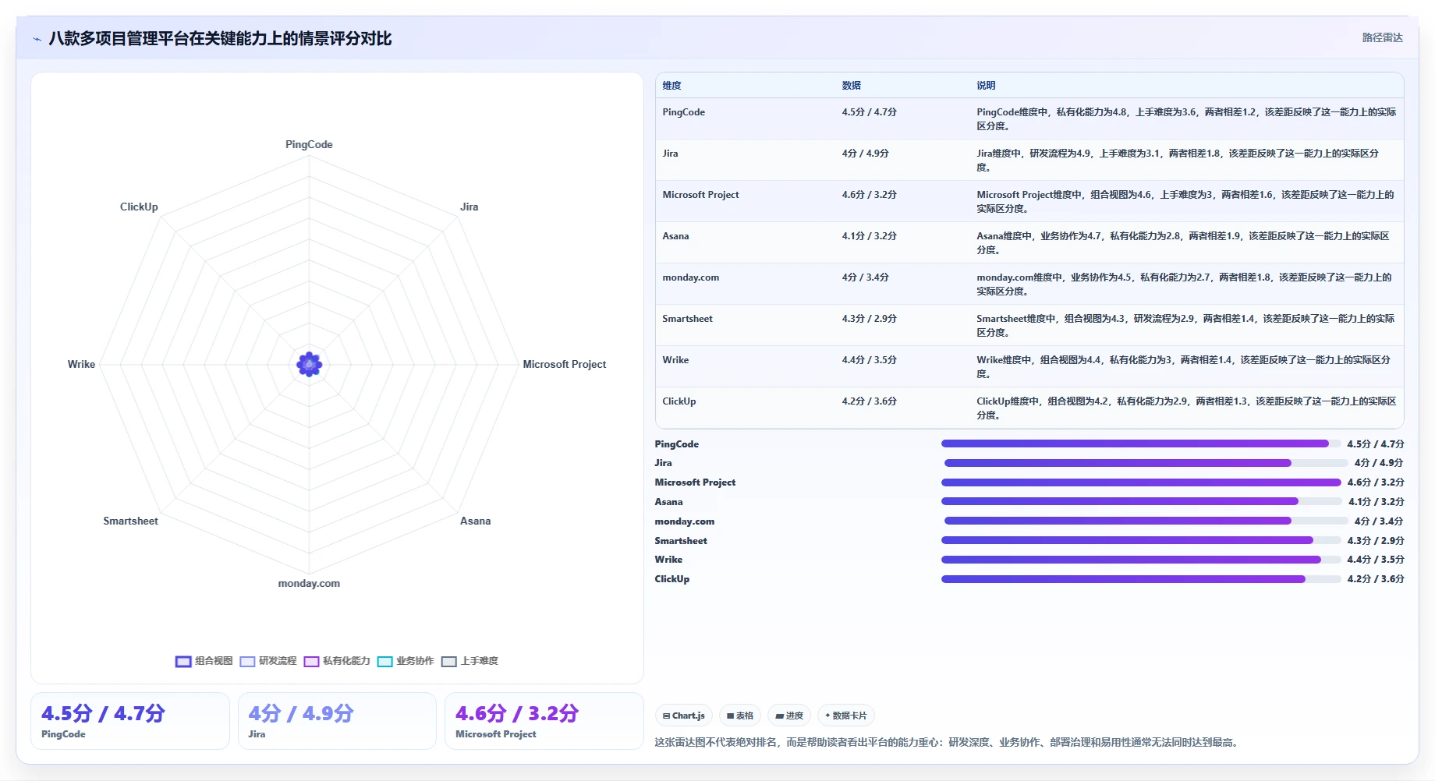This screenshot has width=1435, height=781.
Task: Click monday.com in the table
Action: pyautogui.click(x=690, y=277)
